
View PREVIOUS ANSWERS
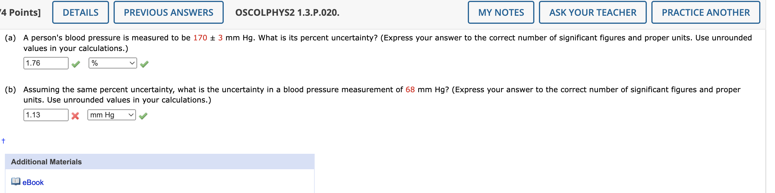tap(168, 12)
